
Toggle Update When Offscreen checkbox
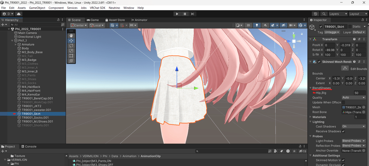click(x=343, y=102)
